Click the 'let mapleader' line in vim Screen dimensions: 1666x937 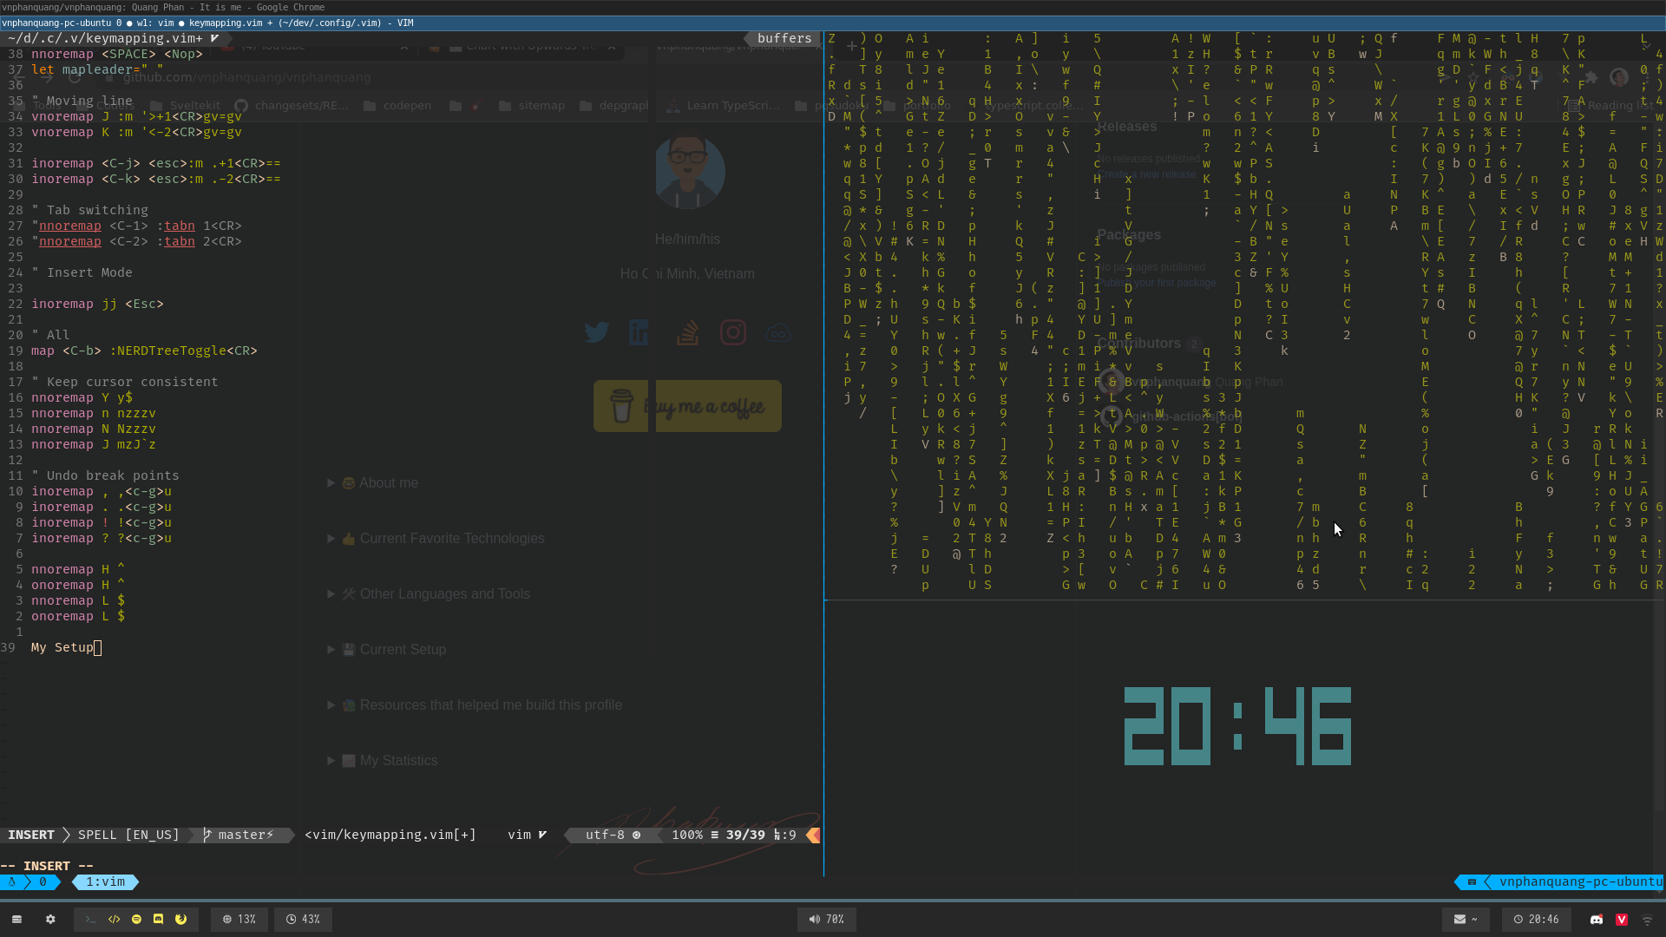[97, 69]
